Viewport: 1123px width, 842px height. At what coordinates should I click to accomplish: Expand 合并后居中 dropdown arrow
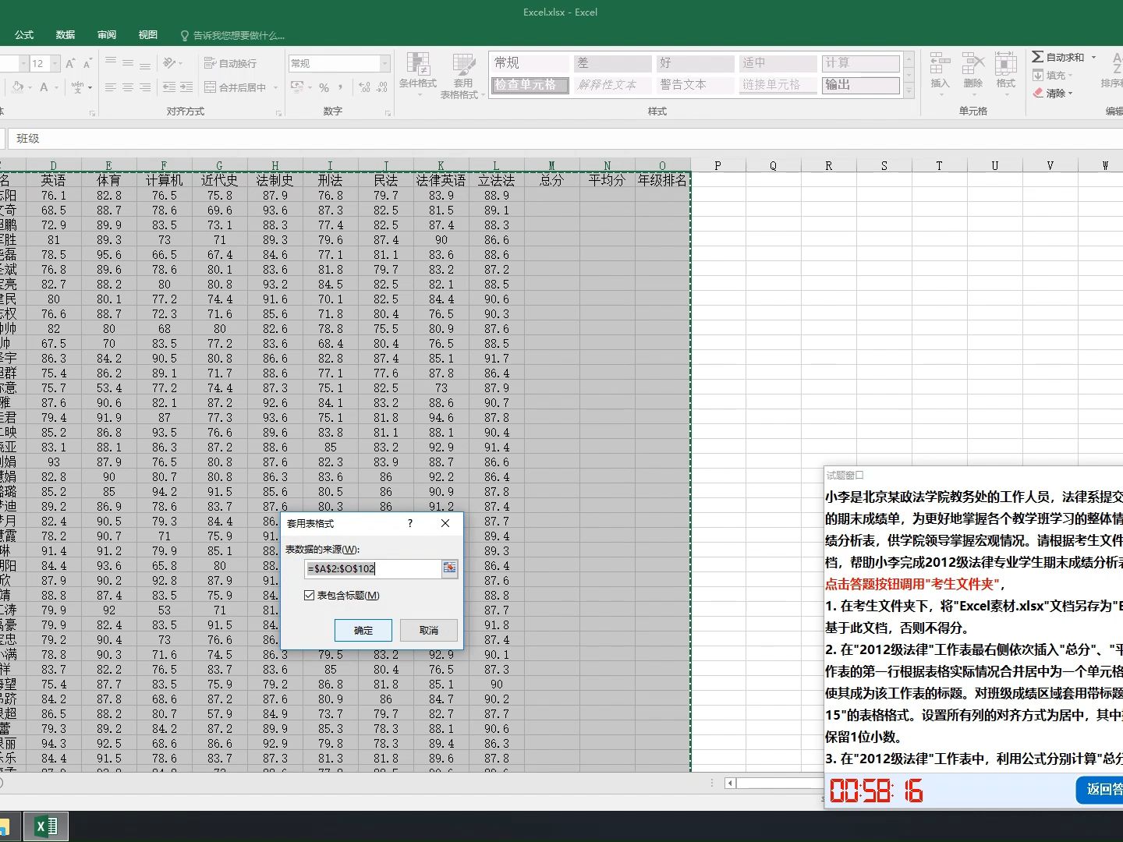tap(276, 87)
